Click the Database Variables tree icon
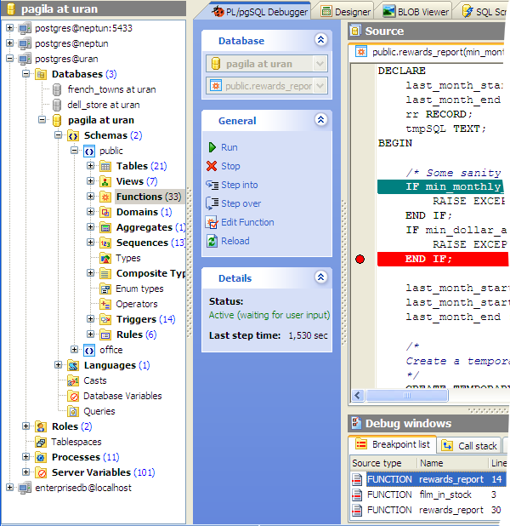This screenshot has width=510, height=526. coord(74,396)
